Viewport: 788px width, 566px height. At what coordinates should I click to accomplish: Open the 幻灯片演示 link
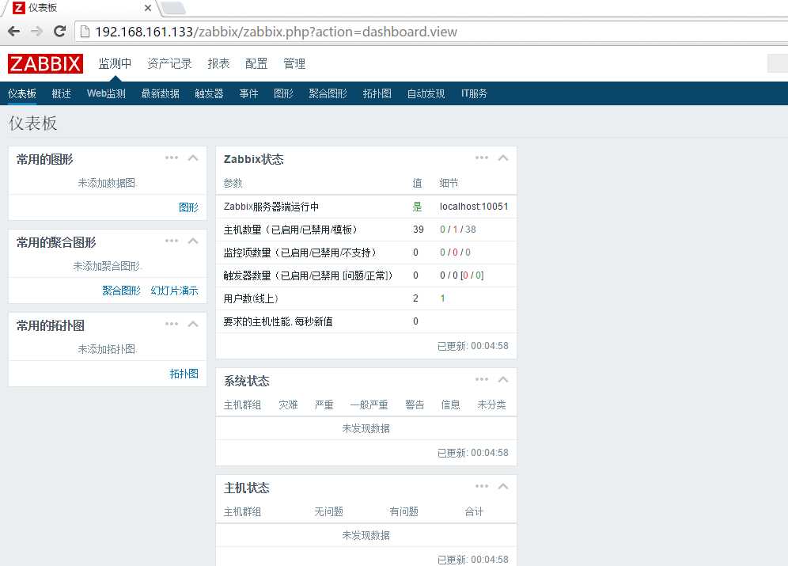coord(174,291)
